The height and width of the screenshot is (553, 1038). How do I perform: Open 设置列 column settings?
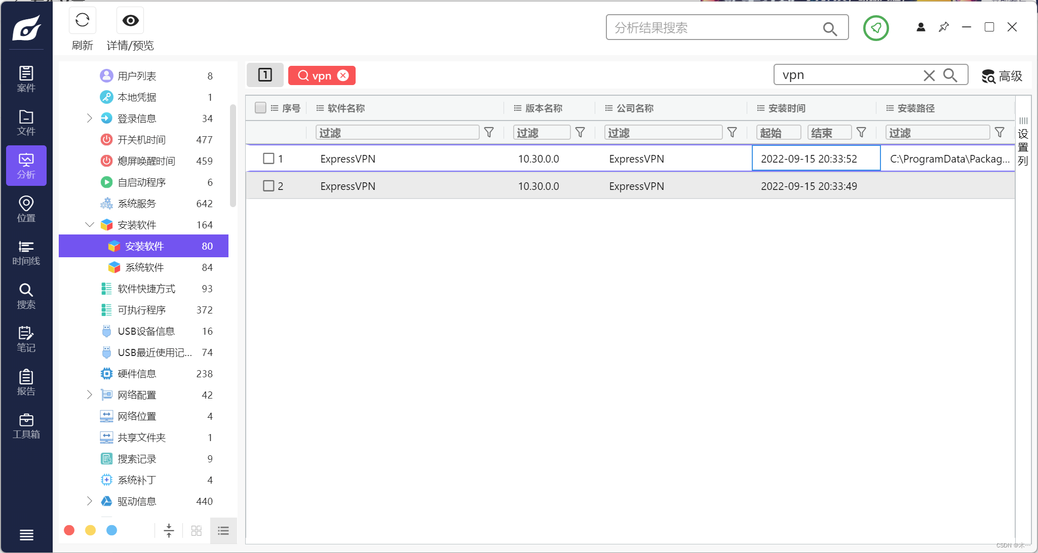click(x=1023, y=142)
